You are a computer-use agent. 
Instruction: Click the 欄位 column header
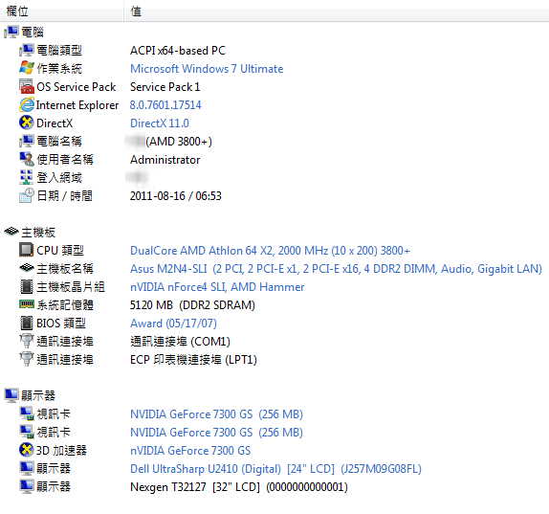point(62,11)
